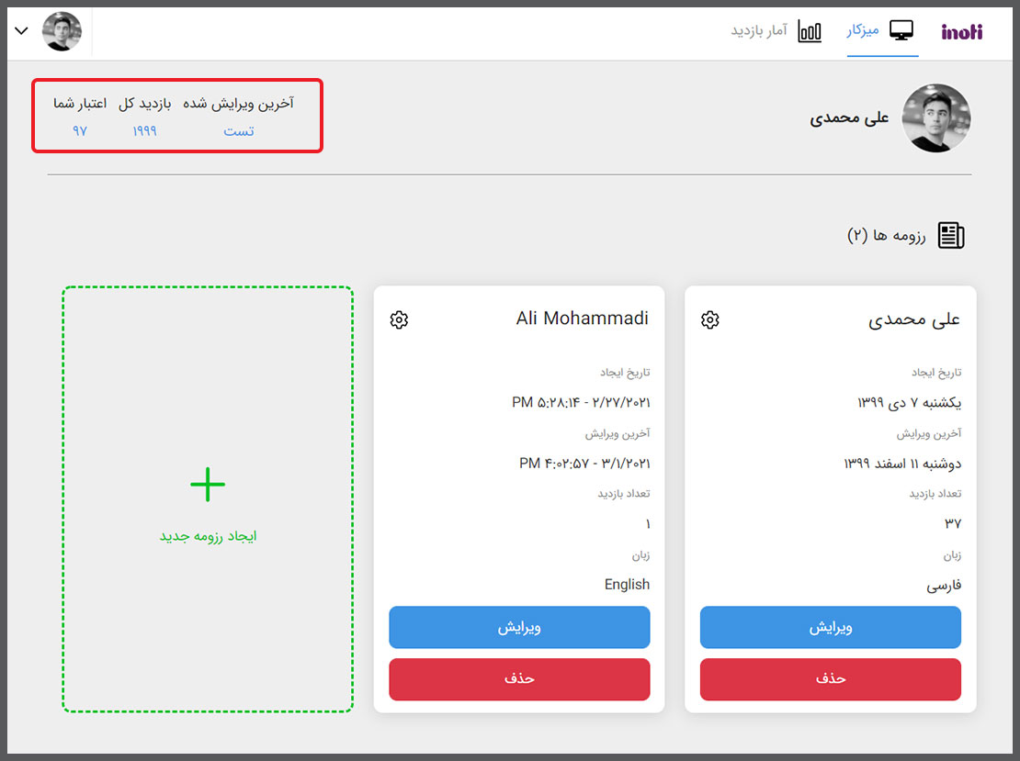Open settings gear on علی محمدی resume card

point(709,319)
